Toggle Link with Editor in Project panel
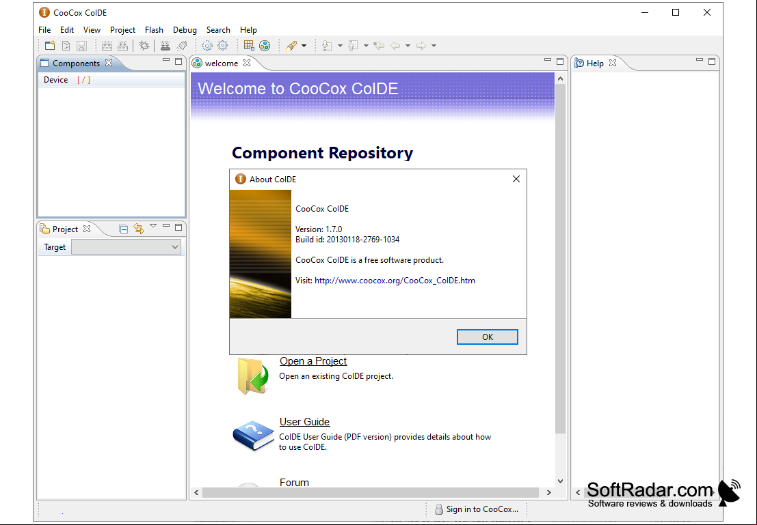Screen dimensions: 757x525 tap(139, 229)
